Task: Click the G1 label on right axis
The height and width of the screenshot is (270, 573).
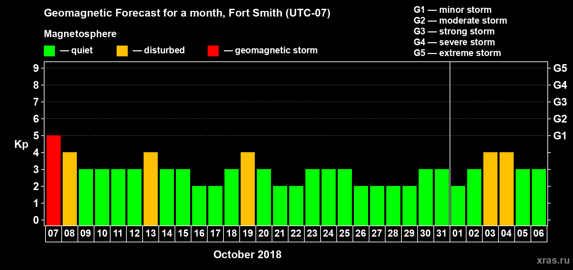Action: click(560, 136)
